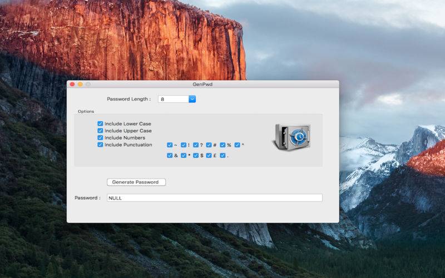Click the GenPwd window title
Viewport: 445px width, 278px height.
pos(202,85)
